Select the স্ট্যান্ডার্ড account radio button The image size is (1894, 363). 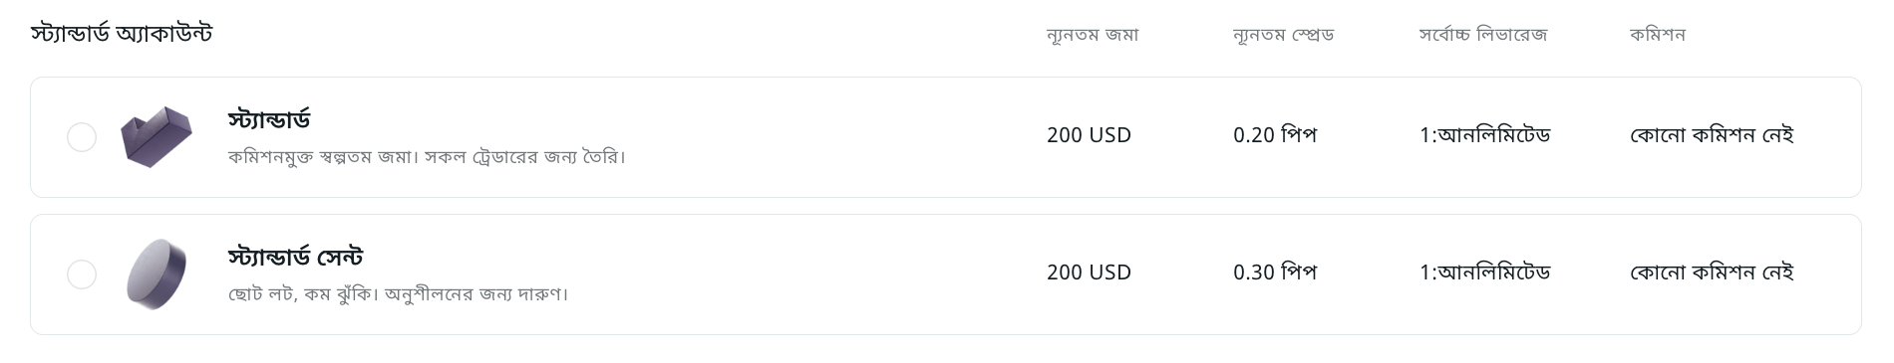click(82, 137)
